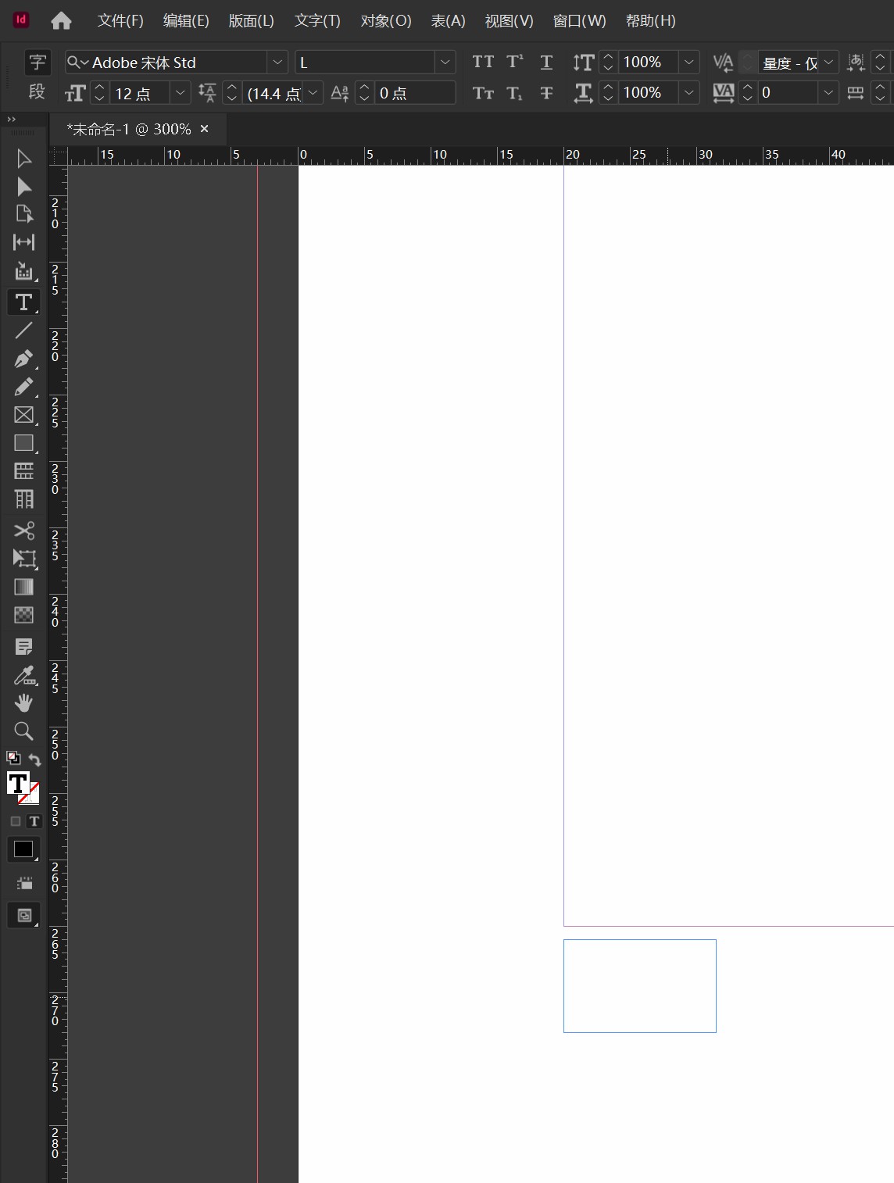Expand the font size 12 点 dropdown
The height and width of the screenshot is (1183, 894).
click(181, 93)
